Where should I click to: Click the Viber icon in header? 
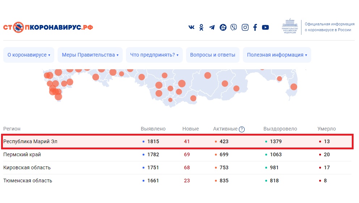[234, 27]
